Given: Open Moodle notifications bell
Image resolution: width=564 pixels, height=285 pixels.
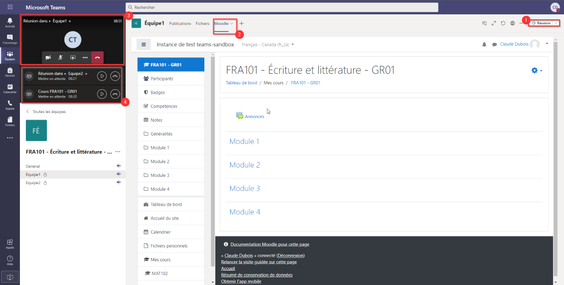Looking at the screenshot, I should [x=484, y=44].
